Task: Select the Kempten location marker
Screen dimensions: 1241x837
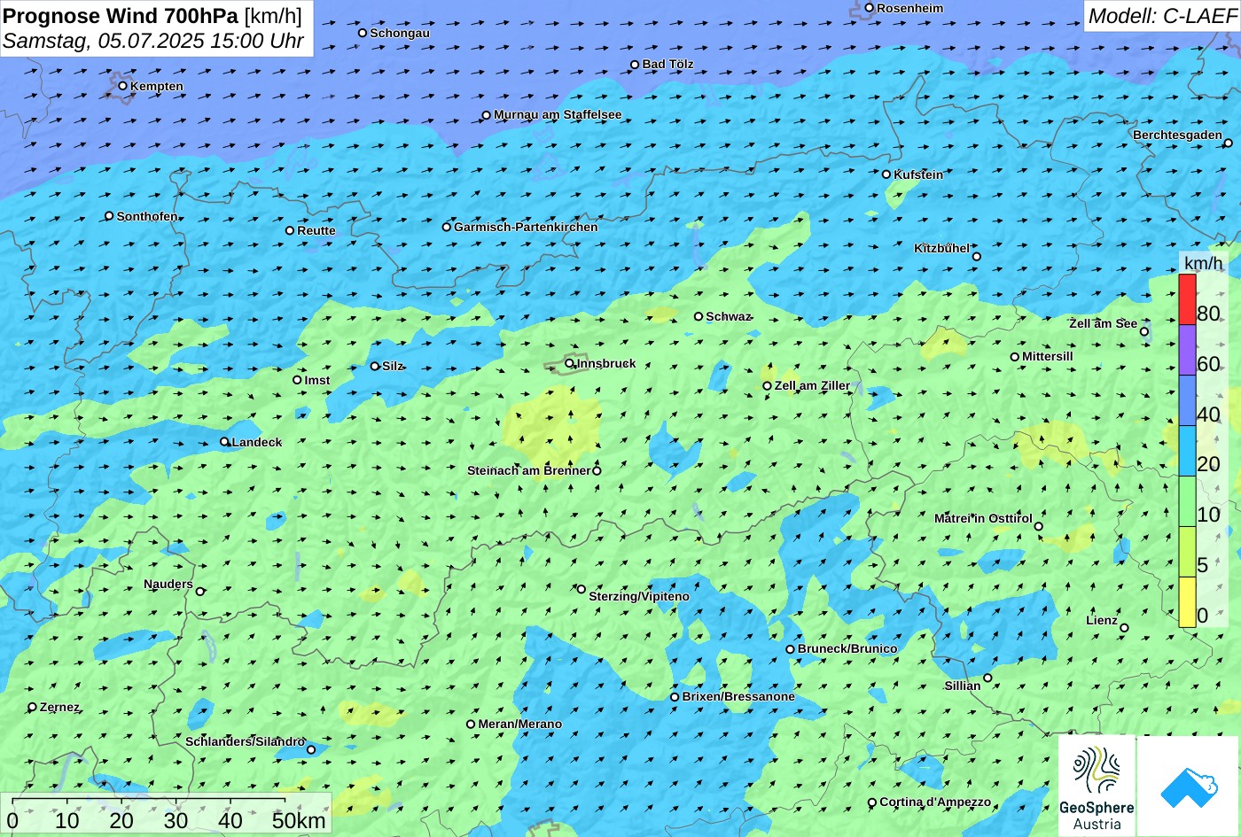Action: (123, 86)
